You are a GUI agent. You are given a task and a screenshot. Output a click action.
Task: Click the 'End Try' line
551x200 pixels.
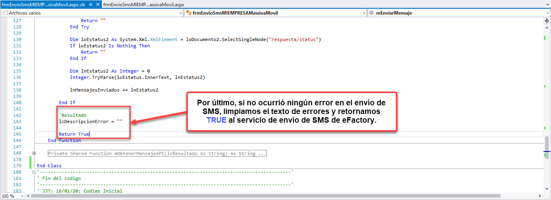coord(79,27)
